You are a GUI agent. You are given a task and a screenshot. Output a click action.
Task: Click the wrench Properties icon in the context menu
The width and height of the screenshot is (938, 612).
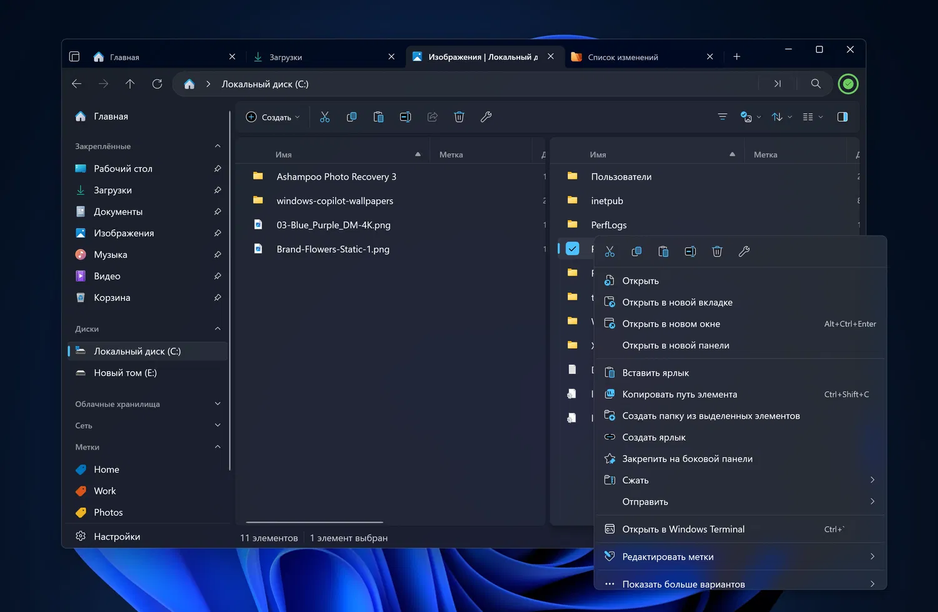pyautogui.click(x=744, y=251)
